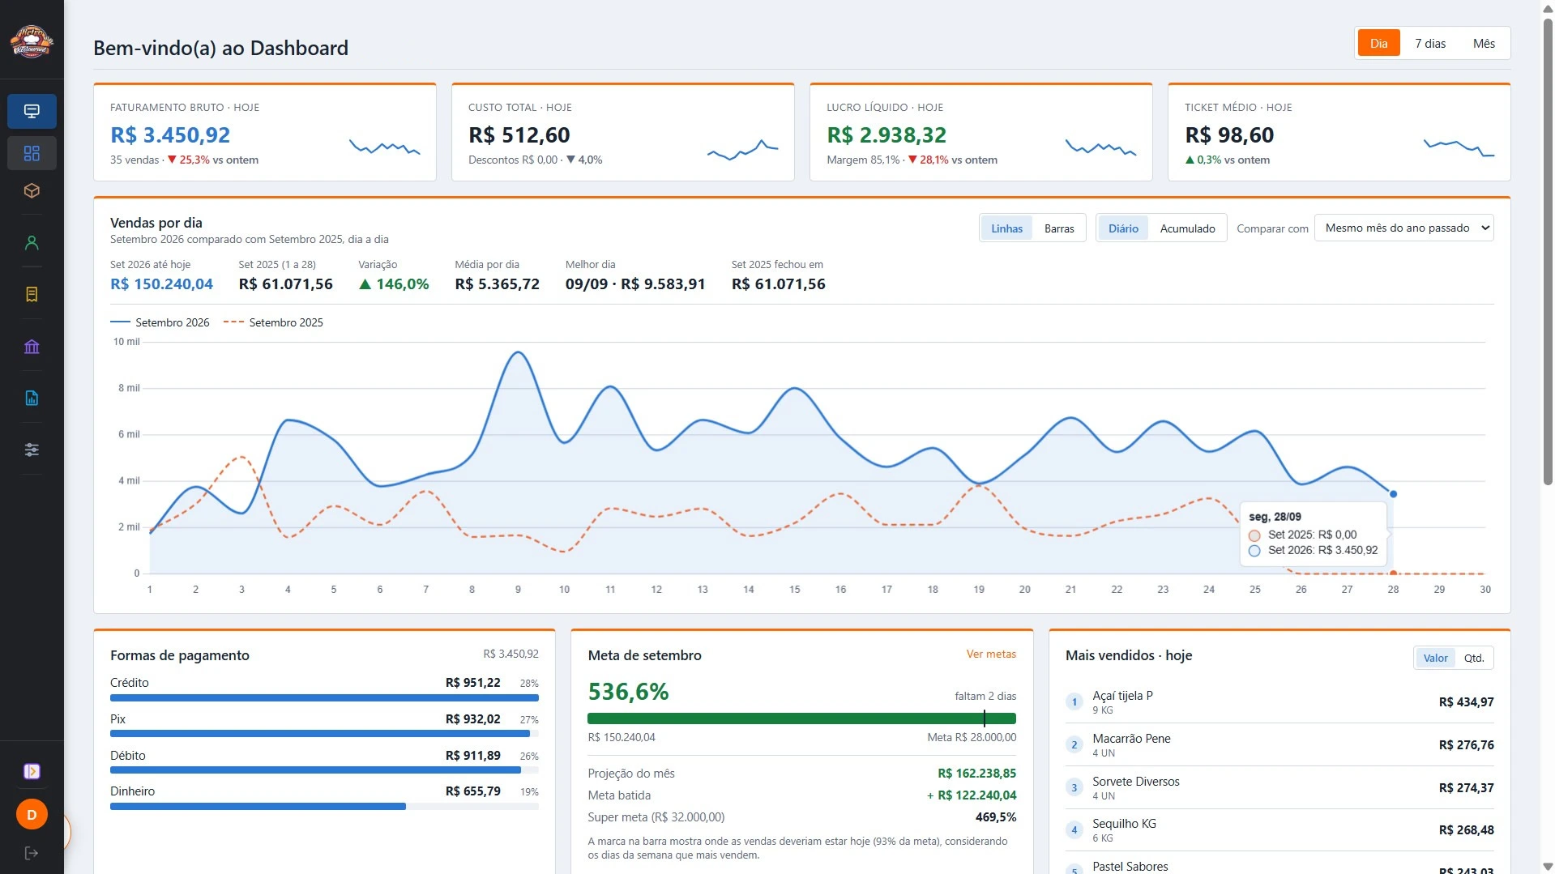Click the restaurant logo in the sidebar
This screenshot has width=1555, height=874.
tap(32, 41)
